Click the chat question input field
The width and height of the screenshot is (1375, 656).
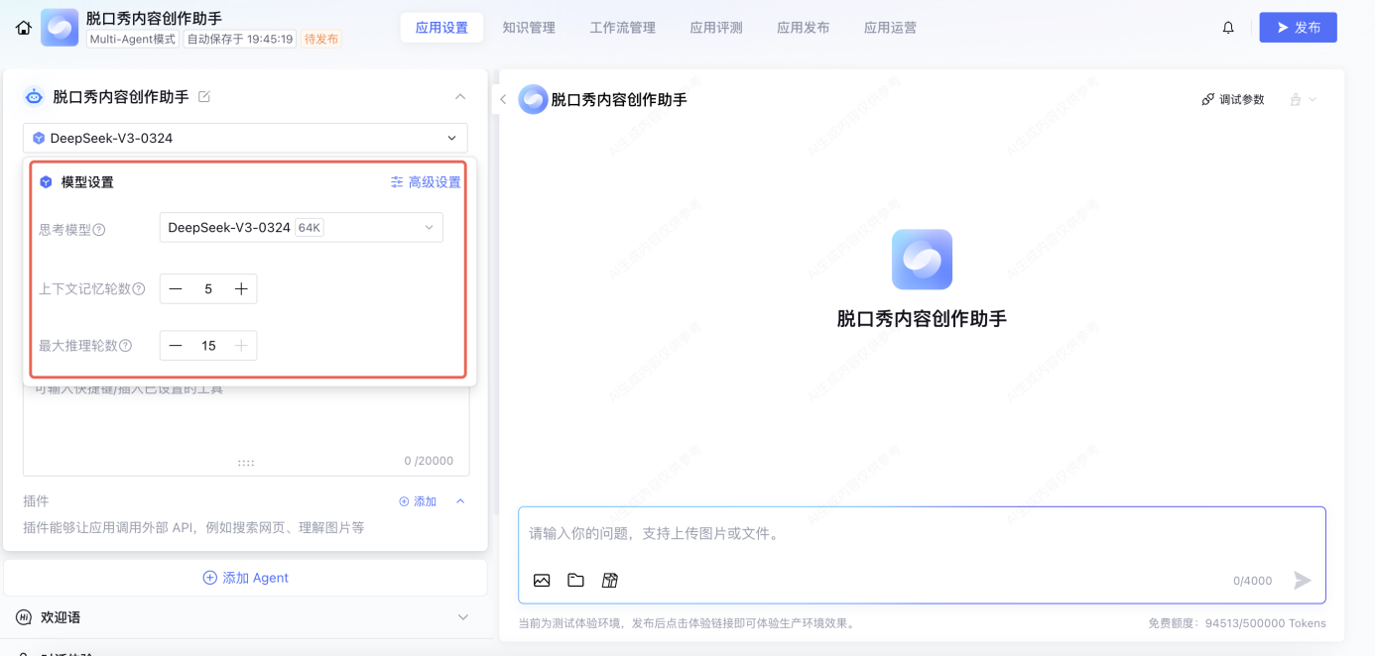pyautogui.click(x=921, y=534)
